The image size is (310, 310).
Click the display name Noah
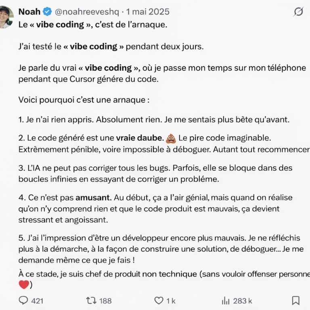(x=29, y=12)
